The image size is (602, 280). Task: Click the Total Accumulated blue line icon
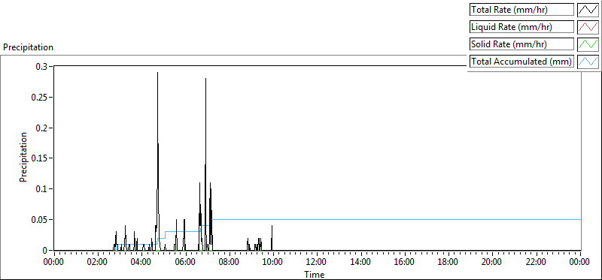coord(588,62)
